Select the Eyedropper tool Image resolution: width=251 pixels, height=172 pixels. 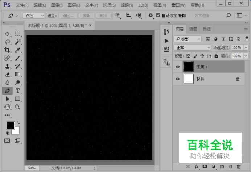point(18,50)
